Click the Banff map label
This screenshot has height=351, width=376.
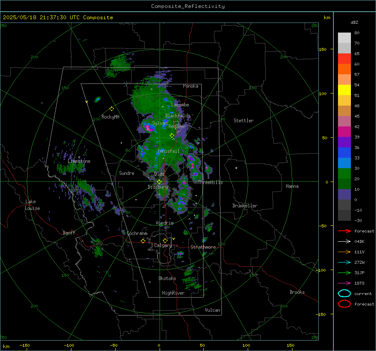click(x=69, y=233)
